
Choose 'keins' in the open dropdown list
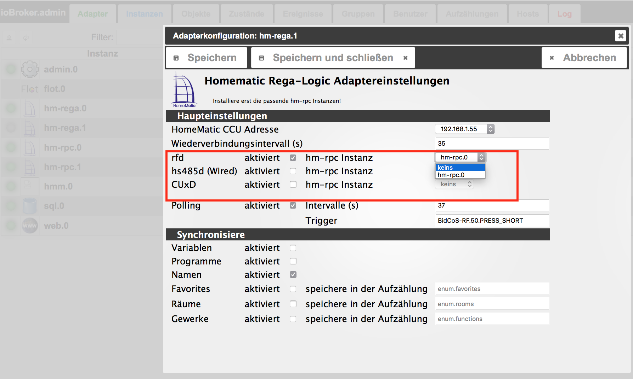460,168
